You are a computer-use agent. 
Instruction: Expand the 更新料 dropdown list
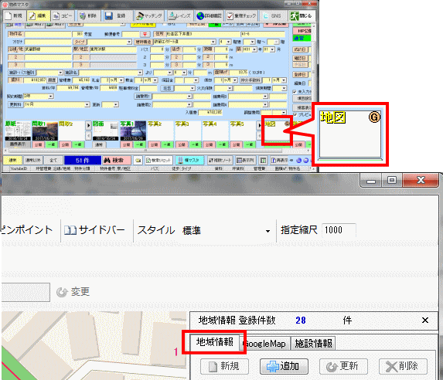click(87, 105)
